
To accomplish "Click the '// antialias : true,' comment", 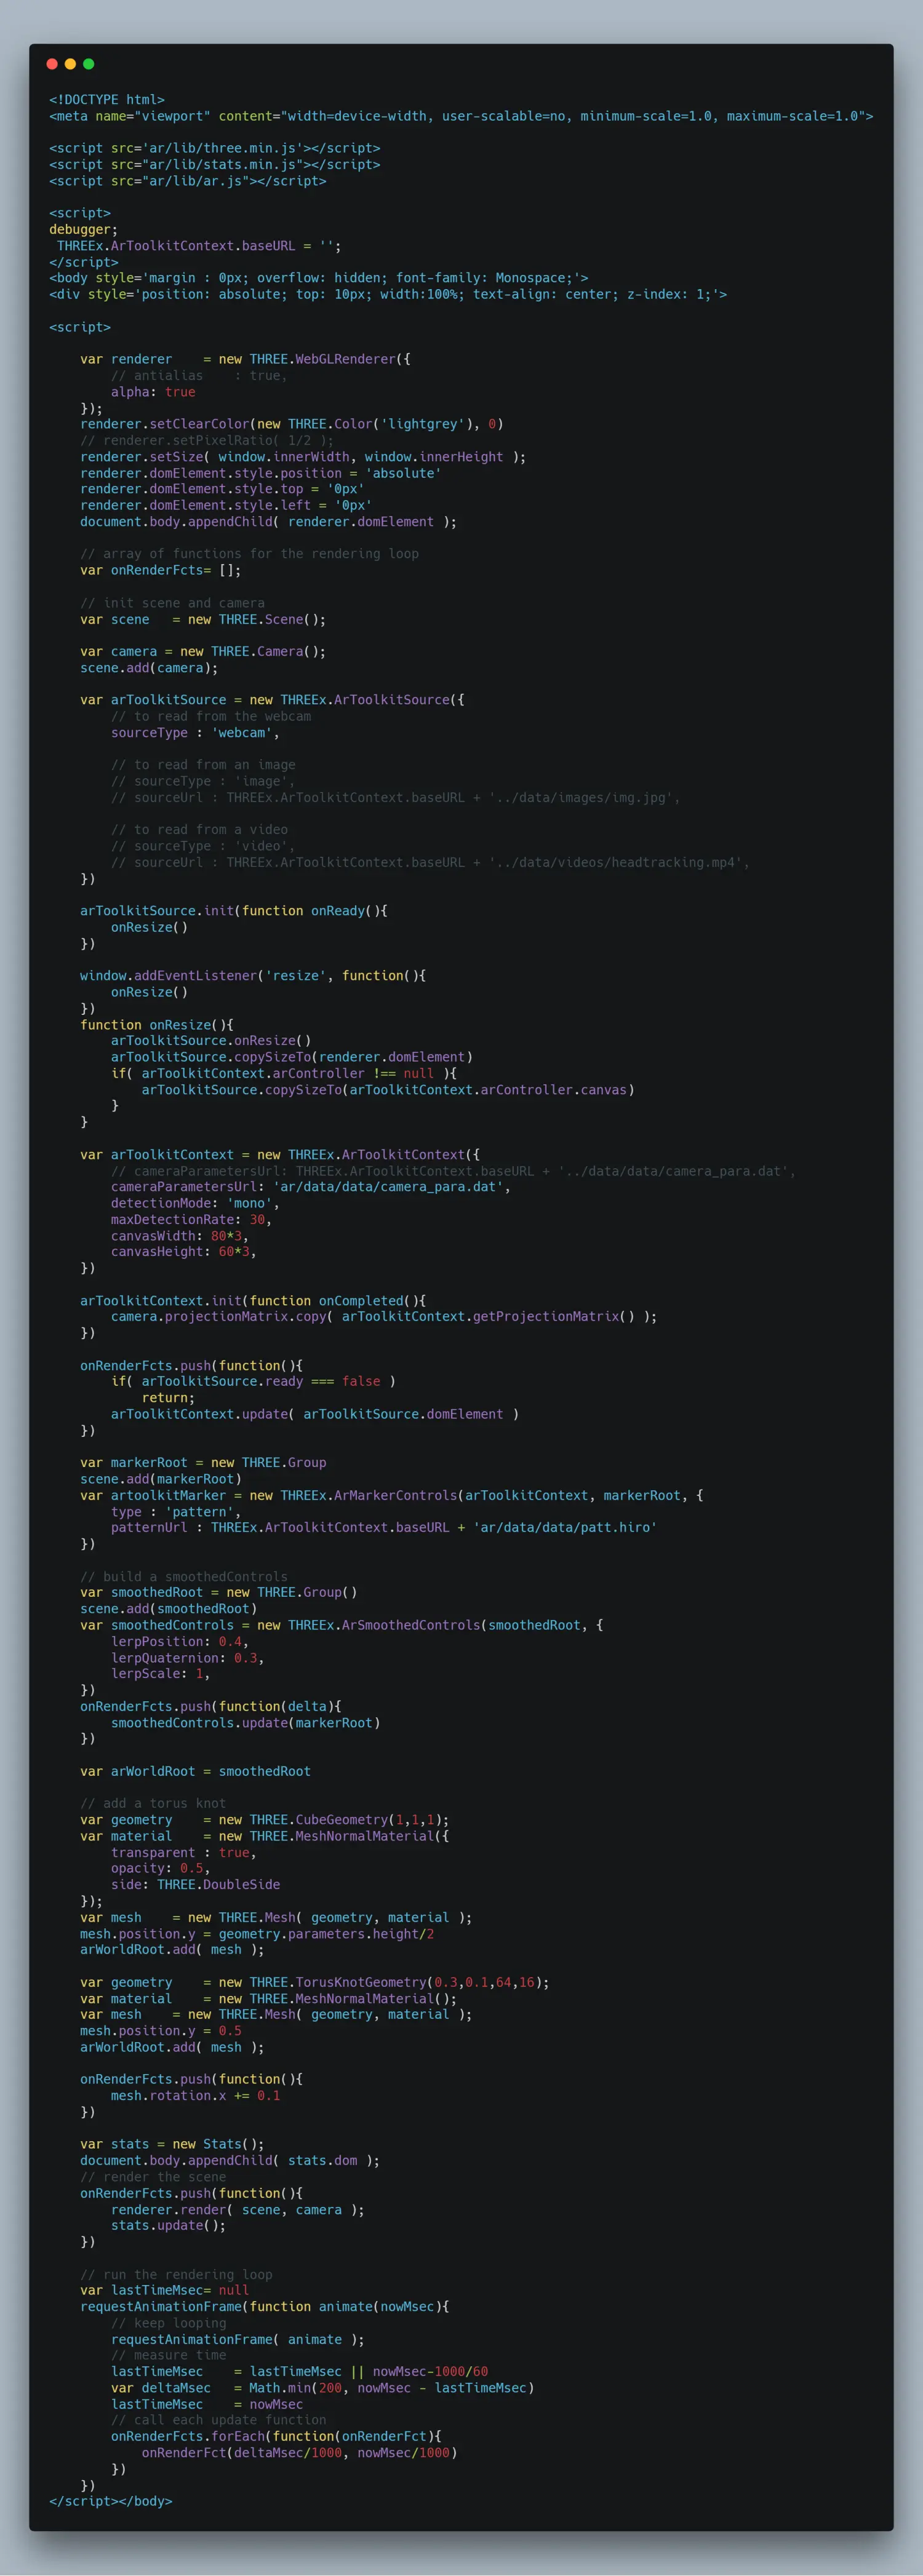I will 199,376.
